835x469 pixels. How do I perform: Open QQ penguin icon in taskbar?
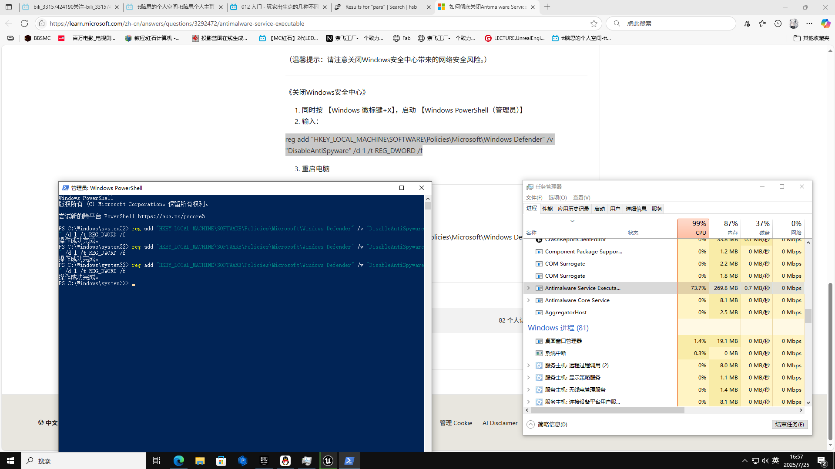[x=285, y=461]
